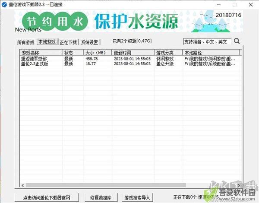This screenshot has height=203, width=259.
Task: Click left arrow of horizontal scrollbar
Action: (22, 185)
